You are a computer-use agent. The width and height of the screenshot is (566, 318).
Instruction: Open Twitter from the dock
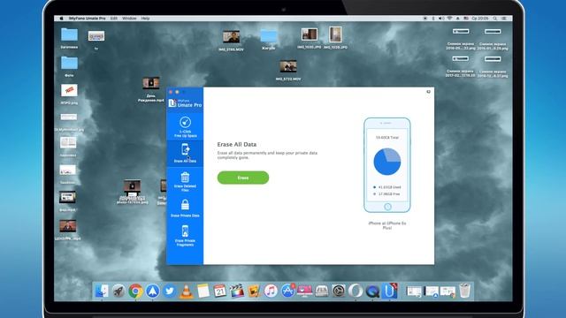point(170,291)
